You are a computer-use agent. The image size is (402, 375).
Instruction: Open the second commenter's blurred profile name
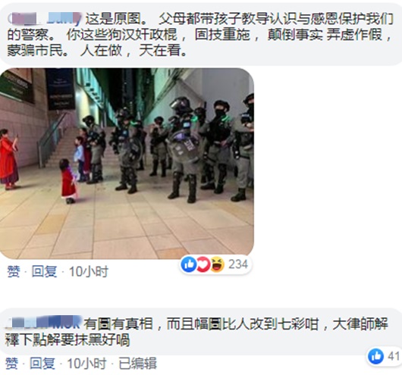pyautogui.click(x=43, y=323)
